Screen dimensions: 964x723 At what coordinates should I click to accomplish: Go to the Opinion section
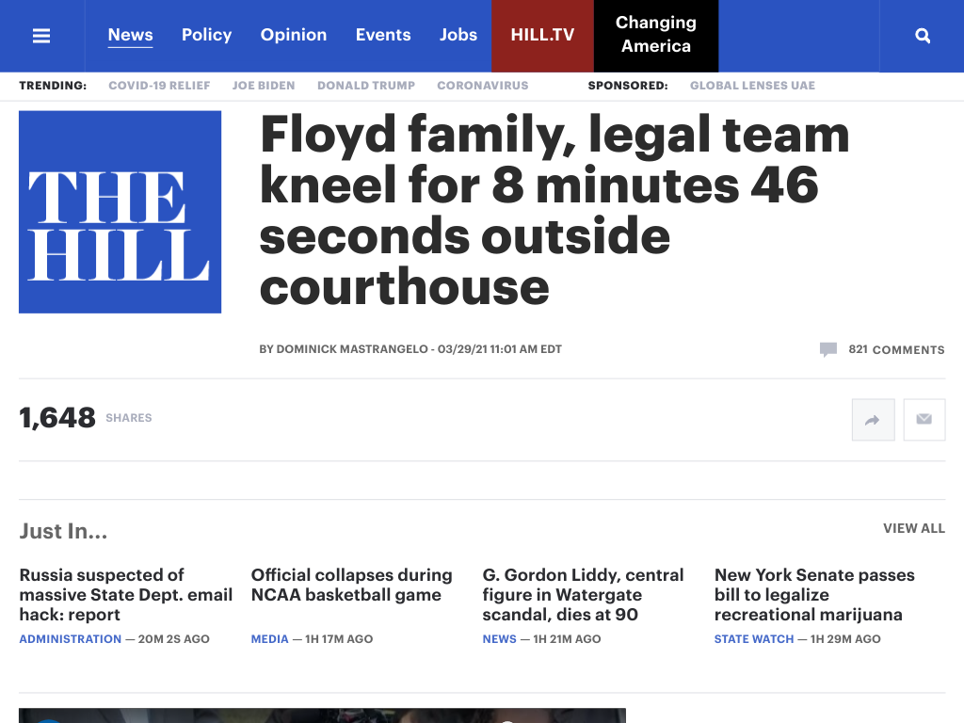[294, 35]
